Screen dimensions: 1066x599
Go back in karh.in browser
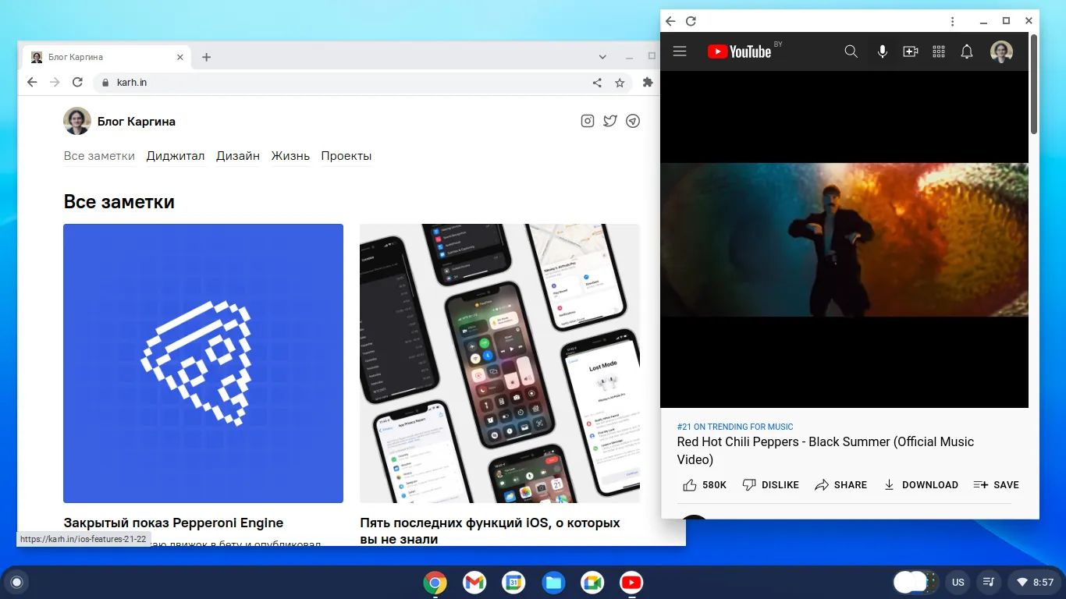[32, 82]
